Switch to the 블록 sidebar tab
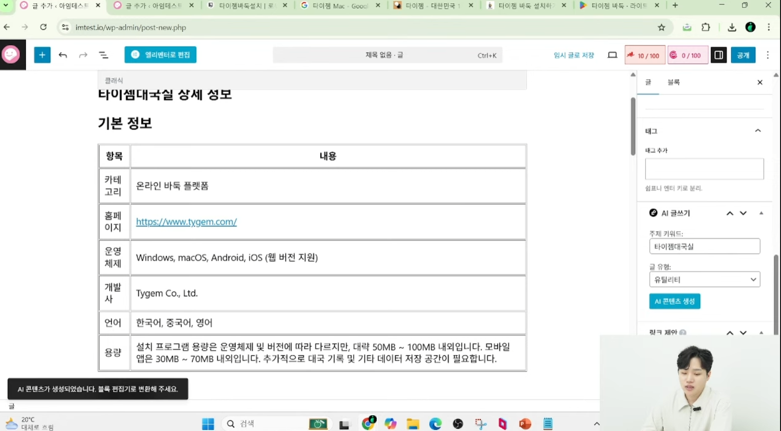 tap(673, 82)
